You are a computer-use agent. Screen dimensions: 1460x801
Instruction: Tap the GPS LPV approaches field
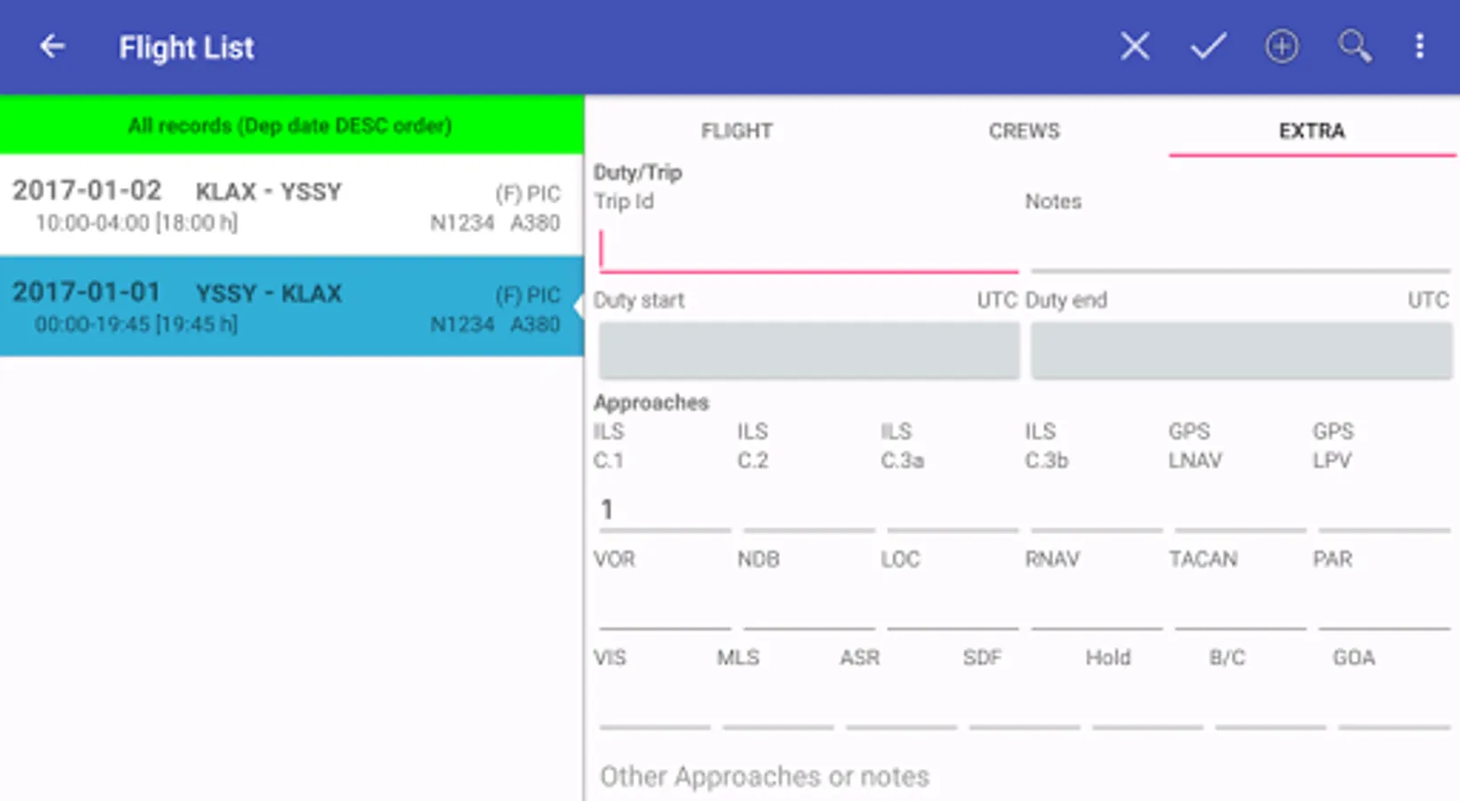point(1383,510)
